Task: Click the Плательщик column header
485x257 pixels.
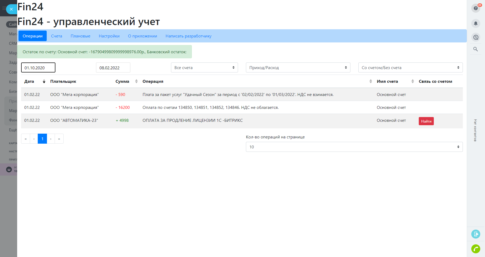Action: 63,81
